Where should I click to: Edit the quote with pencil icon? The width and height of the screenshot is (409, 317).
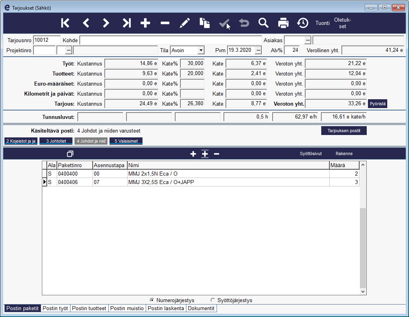[185, 23]
